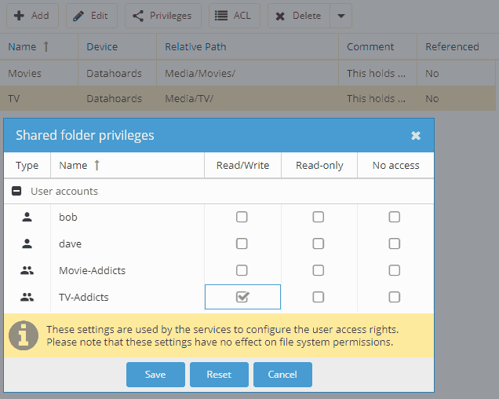
Task: Click the Read/Write column header
Action: click(242, 165)
